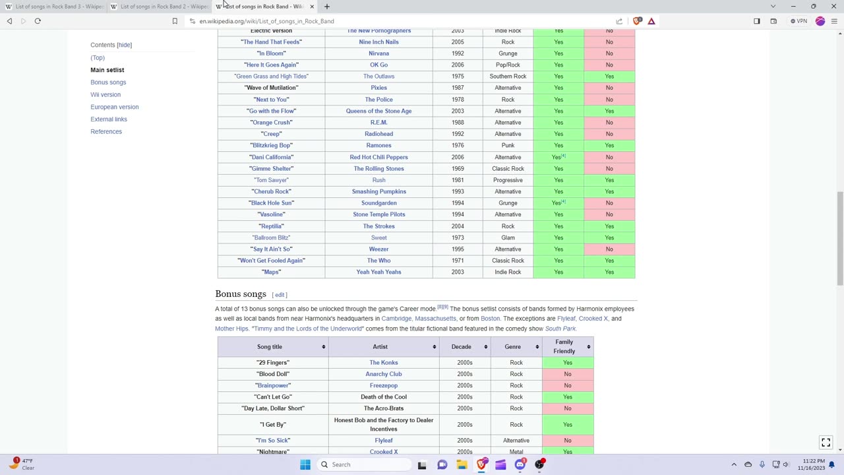Open the Freezepop artist link

click(384, 385)
